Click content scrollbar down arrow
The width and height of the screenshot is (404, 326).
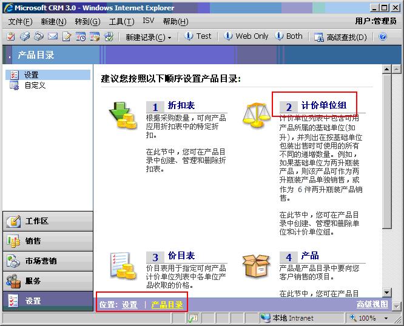387,292
